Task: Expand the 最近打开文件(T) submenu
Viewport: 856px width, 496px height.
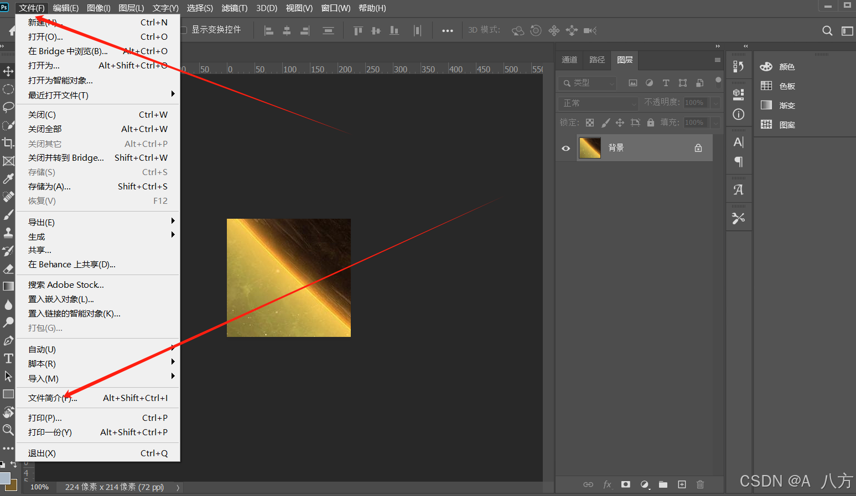Action: point(98,95)
